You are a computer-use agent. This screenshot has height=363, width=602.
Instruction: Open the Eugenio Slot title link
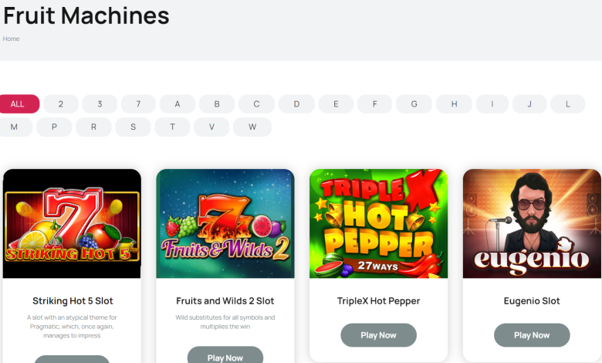[532, 300]
